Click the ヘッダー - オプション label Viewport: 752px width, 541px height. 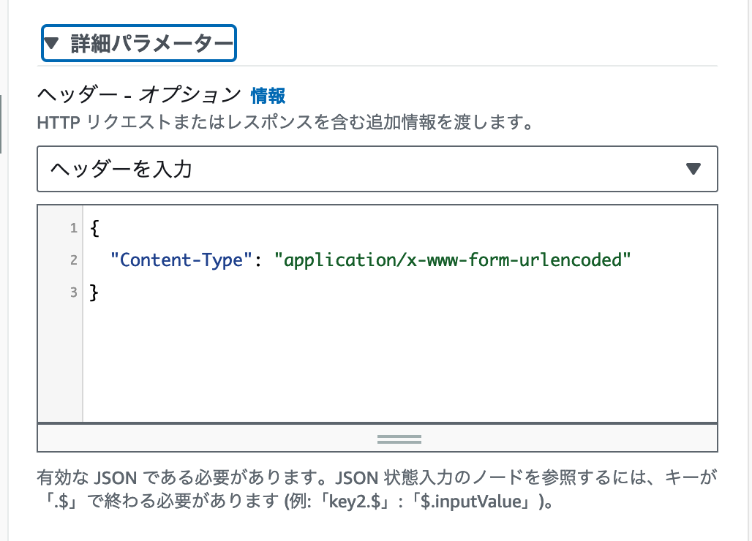coord(135,95)
